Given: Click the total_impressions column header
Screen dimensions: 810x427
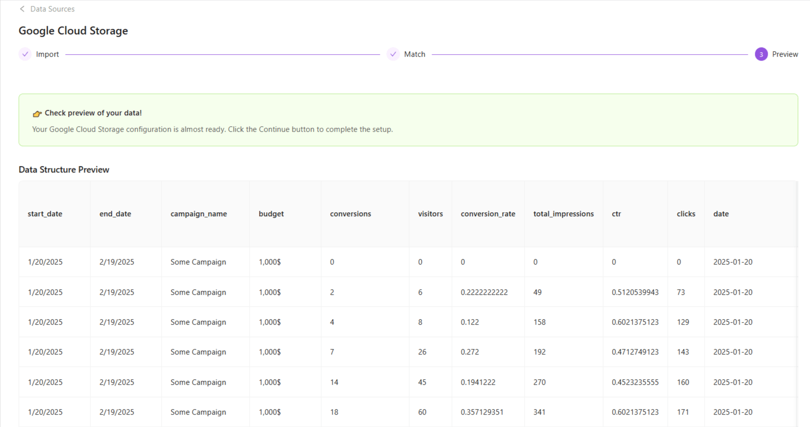Looking at the screenshot, I should (x=563, y=214).
